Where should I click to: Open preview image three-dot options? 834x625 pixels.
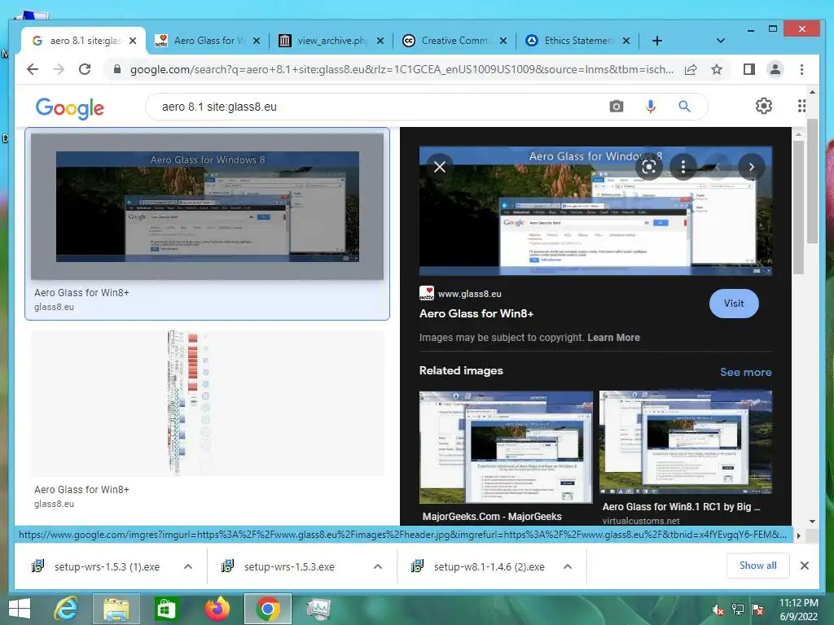(683, 168)
